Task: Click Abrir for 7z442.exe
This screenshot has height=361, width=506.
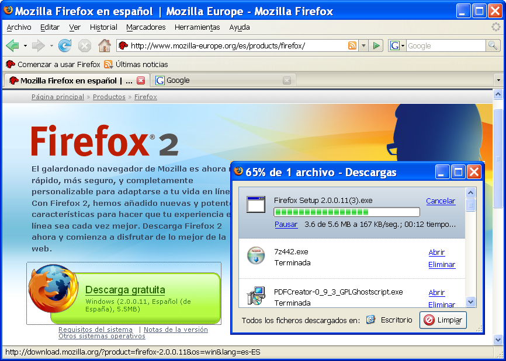Action: [x=436, y=253]
